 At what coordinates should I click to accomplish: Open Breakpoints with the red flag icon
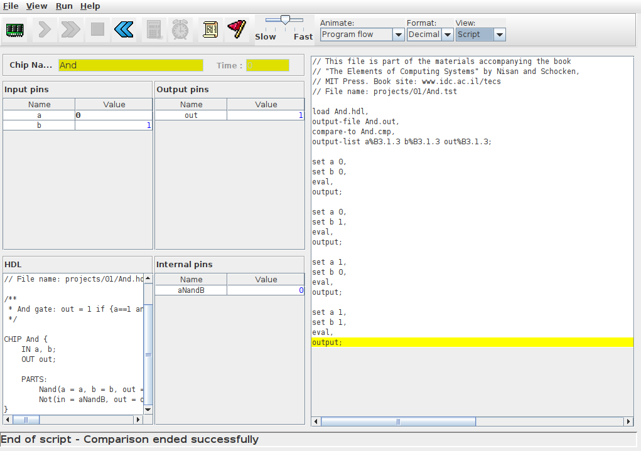(x=237, y=29)
